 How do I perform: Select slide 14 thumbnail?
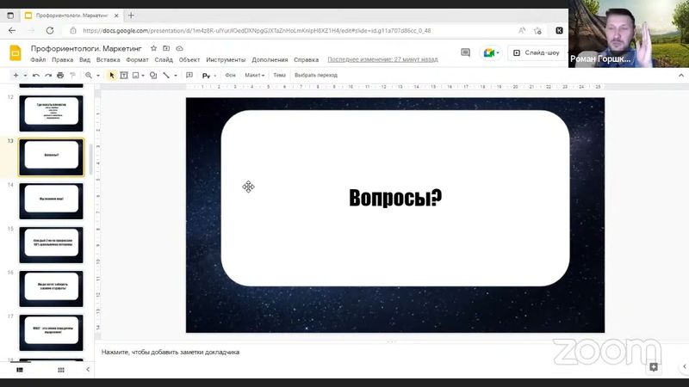(51, 201)
